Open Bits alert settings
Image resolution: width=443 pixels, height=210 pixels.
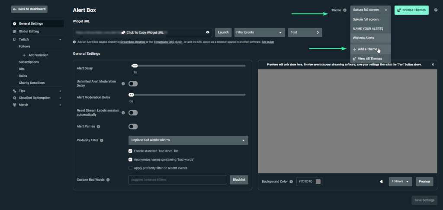pyautogui.click(x=22, y=69)
